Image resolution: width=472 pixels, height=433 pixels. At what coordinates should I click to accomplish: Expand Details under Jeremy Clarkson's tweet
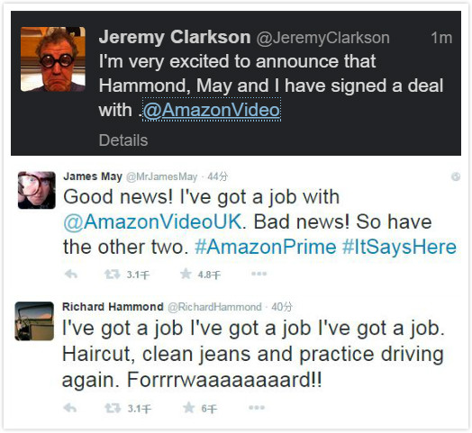[x=123, y=140]
